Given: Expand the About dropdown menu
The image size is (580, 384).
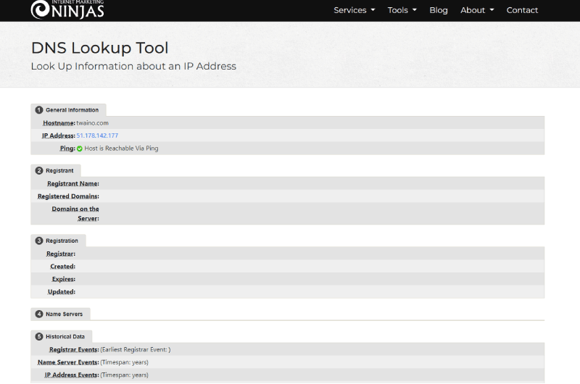Looking at the screenshot, I should (477, 10).
